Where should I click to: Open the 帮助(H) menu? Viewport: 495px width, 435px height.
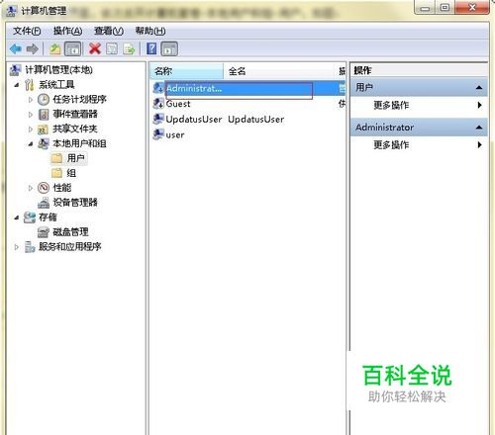click(x=150, y=31)
